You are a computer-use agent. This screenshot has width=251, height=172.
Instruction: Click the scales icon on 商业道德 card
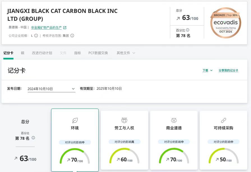point(174,120)
